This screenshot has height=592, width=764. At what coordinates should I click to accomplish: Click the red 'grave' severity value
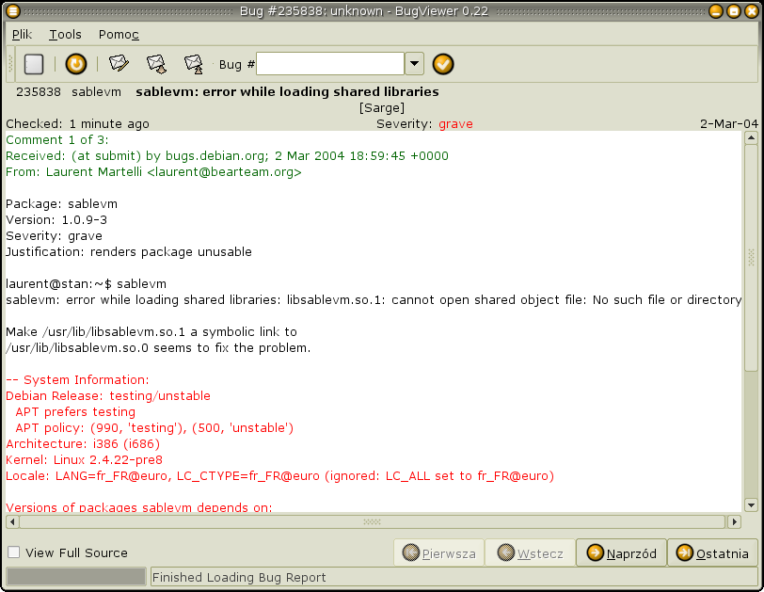click(x=455, y=124)
